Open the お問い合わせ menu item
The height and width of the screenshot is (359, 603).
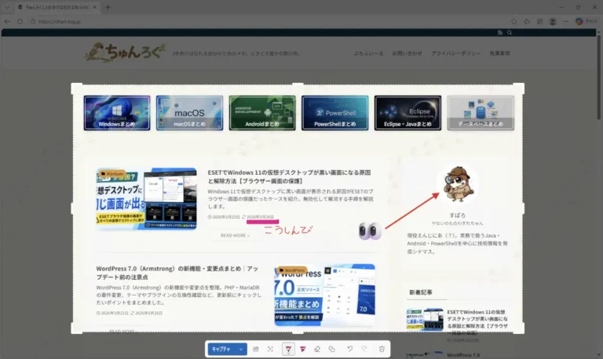click(407, 53)
